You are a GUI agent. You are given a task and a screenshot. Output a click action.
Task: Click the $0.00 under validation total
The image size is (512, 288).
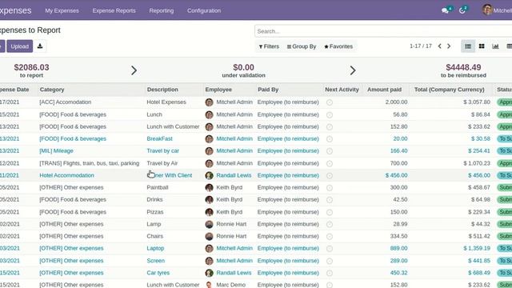pos(243,70)
